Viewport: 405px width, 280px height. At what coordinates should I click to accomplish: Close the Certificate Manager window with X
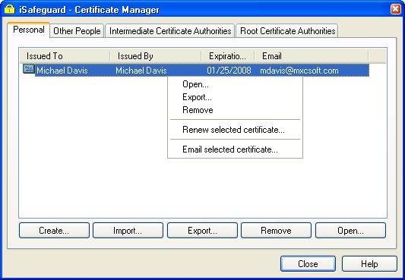[395, 9]
